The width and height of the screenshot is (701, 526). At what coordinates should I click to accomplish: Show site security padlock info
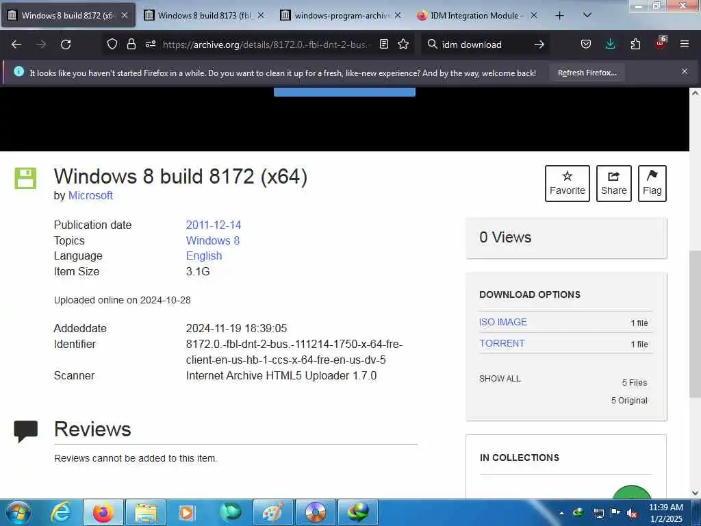131,44
